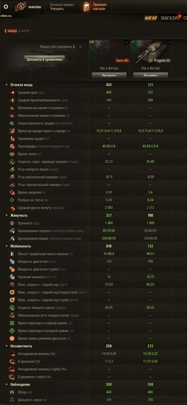
Task: Open the settings gear menu
Action: [x=6, y=7]
